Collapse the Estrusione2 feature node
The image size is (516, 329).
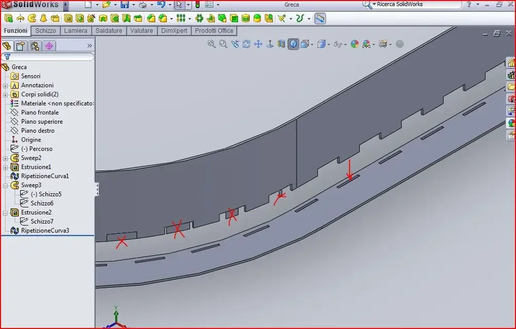(x=5, y=213)
